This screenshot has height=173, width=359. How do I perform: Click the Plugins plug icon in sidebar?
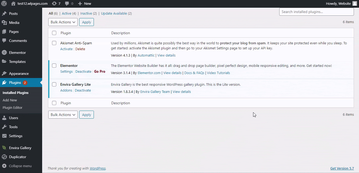coord(4,83)
